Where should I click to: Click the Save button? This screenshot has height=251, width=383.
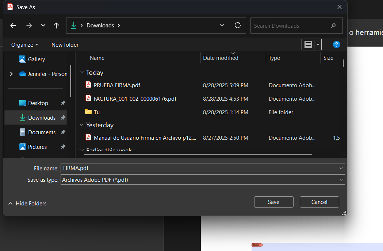point(273,202)
